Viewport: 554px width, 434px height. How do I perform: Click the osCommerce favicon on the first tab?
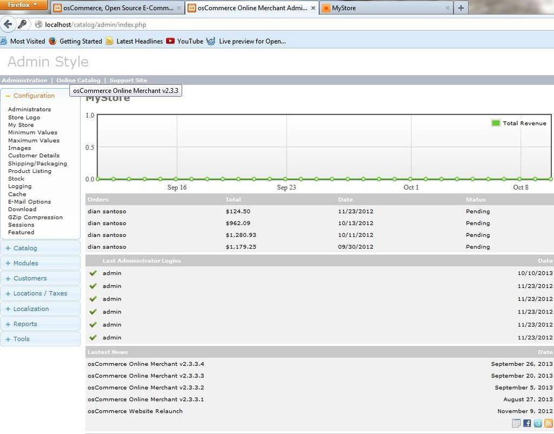pos(57,8)
